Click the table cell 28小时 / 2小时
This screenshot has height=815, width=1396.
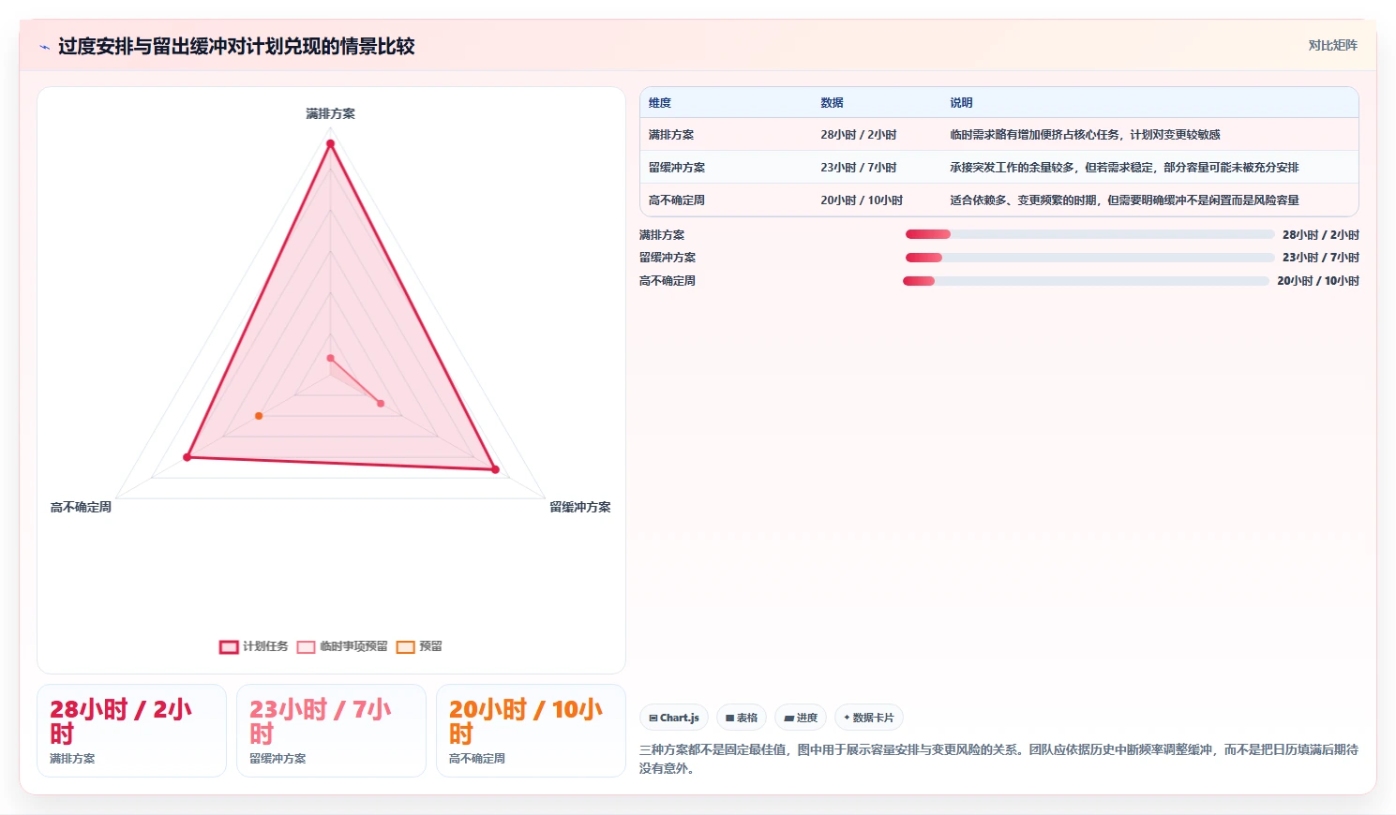859,135
